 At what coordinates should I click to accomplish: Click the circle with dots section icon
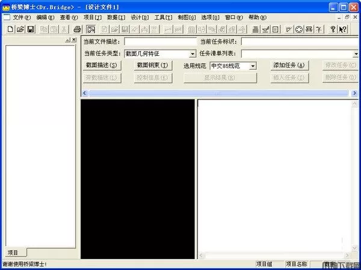coord(299,29)
